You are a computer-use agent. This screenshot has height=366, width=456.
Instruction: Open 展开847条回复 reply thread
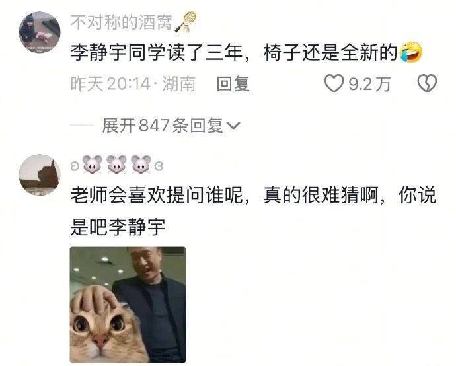coord(171,126)
